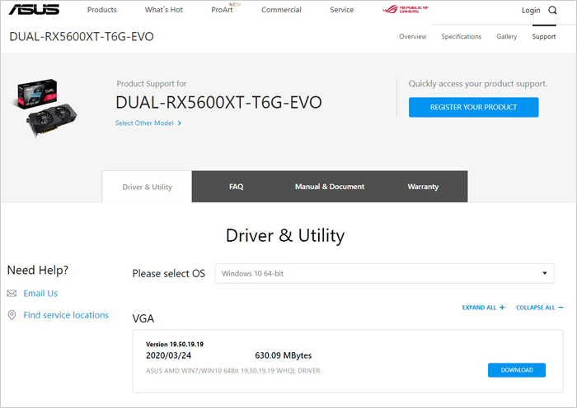Click COLLAPSE ALL
Viewport: 577px width, 408px height.
pos(536,308)
